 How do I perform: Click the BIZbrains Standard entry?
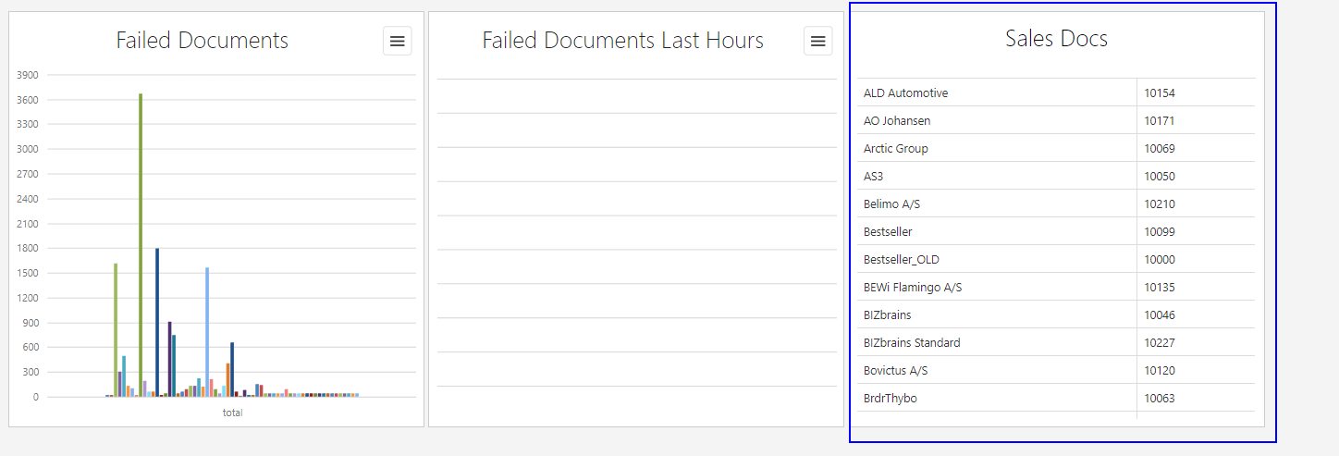point(911,343)
